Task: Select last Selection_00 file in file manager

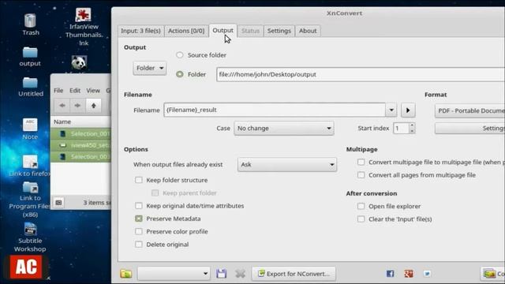Action: [x=80, y=156]
